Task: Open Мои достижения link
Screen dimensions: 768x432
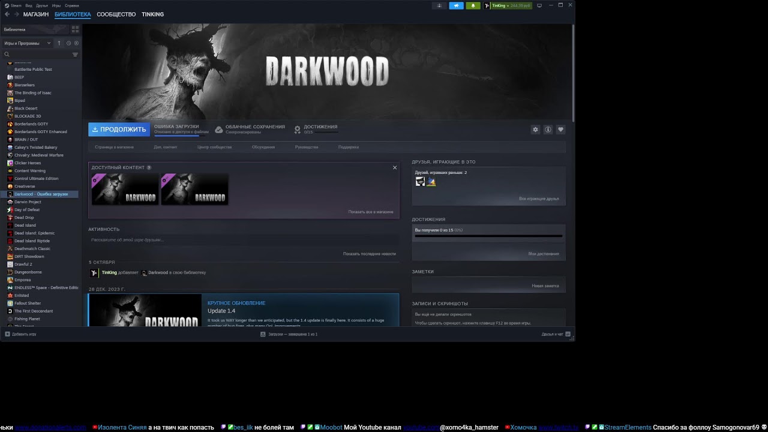Action: tap(544, 254)
